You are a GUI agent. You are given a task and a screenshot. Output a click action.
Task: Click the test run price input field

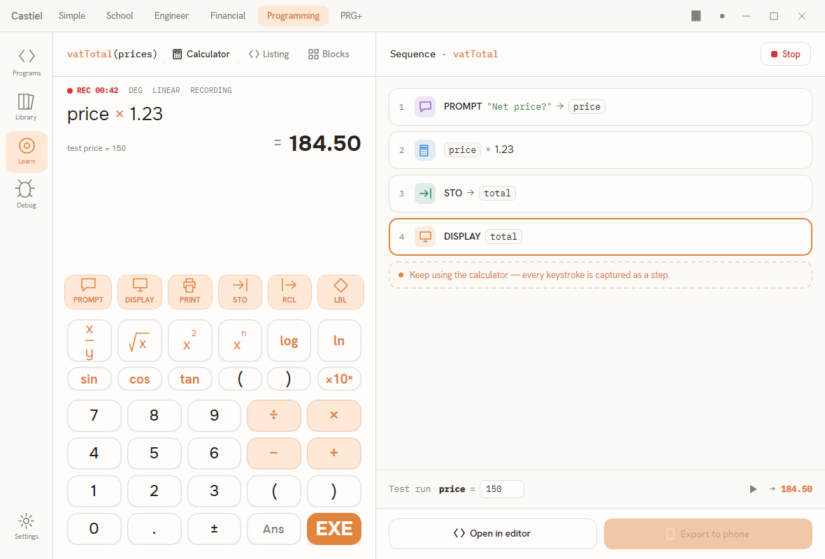[x=502, y=489]
